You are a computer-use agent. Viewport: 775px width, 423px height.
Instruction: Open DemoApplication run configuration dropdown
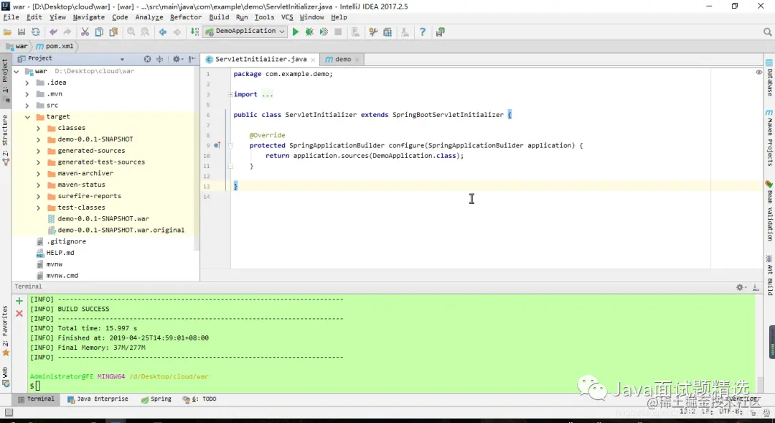pyautogui.click(x=245, y=31)
